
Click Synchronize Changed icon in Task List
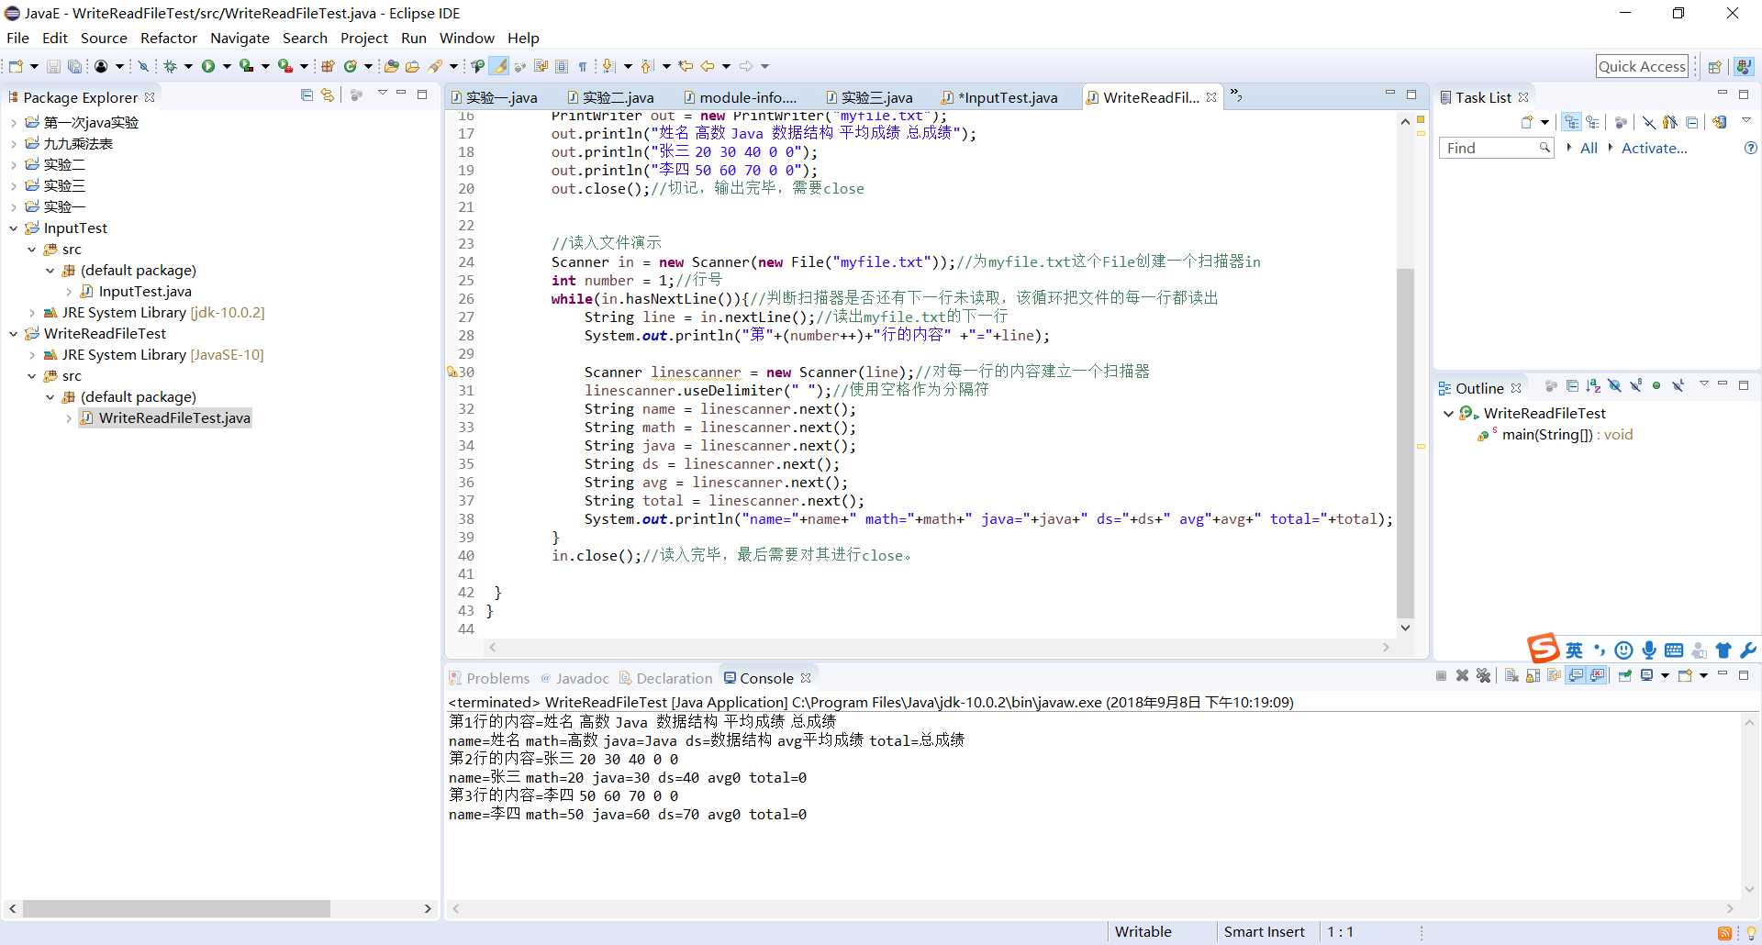[x=1720, y=122]
